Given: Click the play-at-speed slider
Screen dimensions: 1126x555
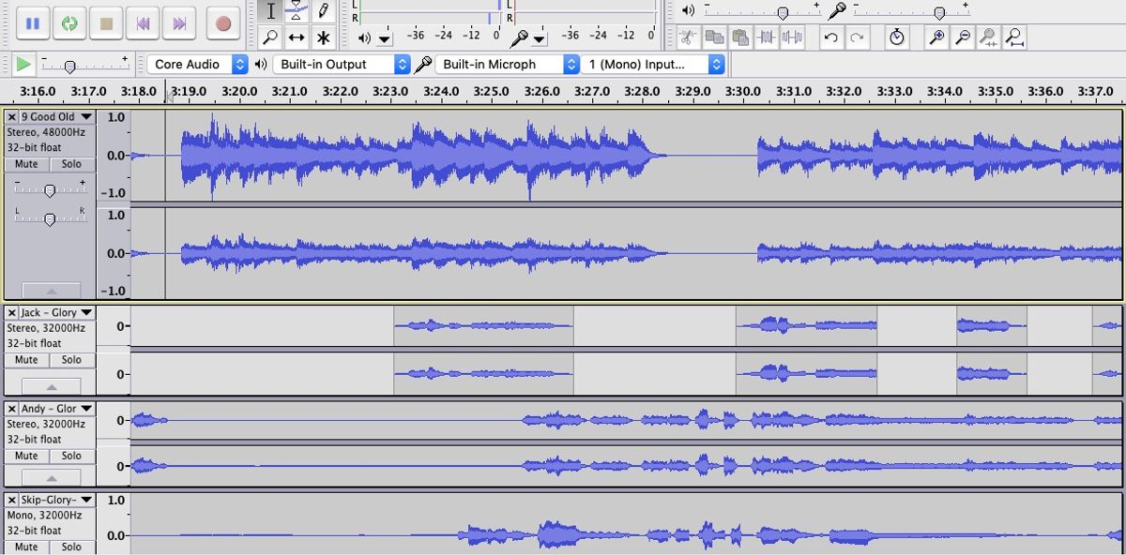Looking at the screenshot, I should pos(84,65).
